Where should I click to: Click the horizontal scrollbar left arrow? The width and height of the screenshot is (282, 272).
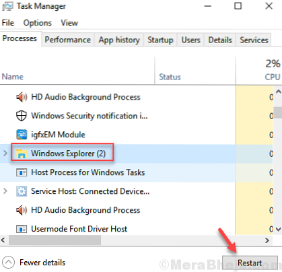[x=3, y=240]
